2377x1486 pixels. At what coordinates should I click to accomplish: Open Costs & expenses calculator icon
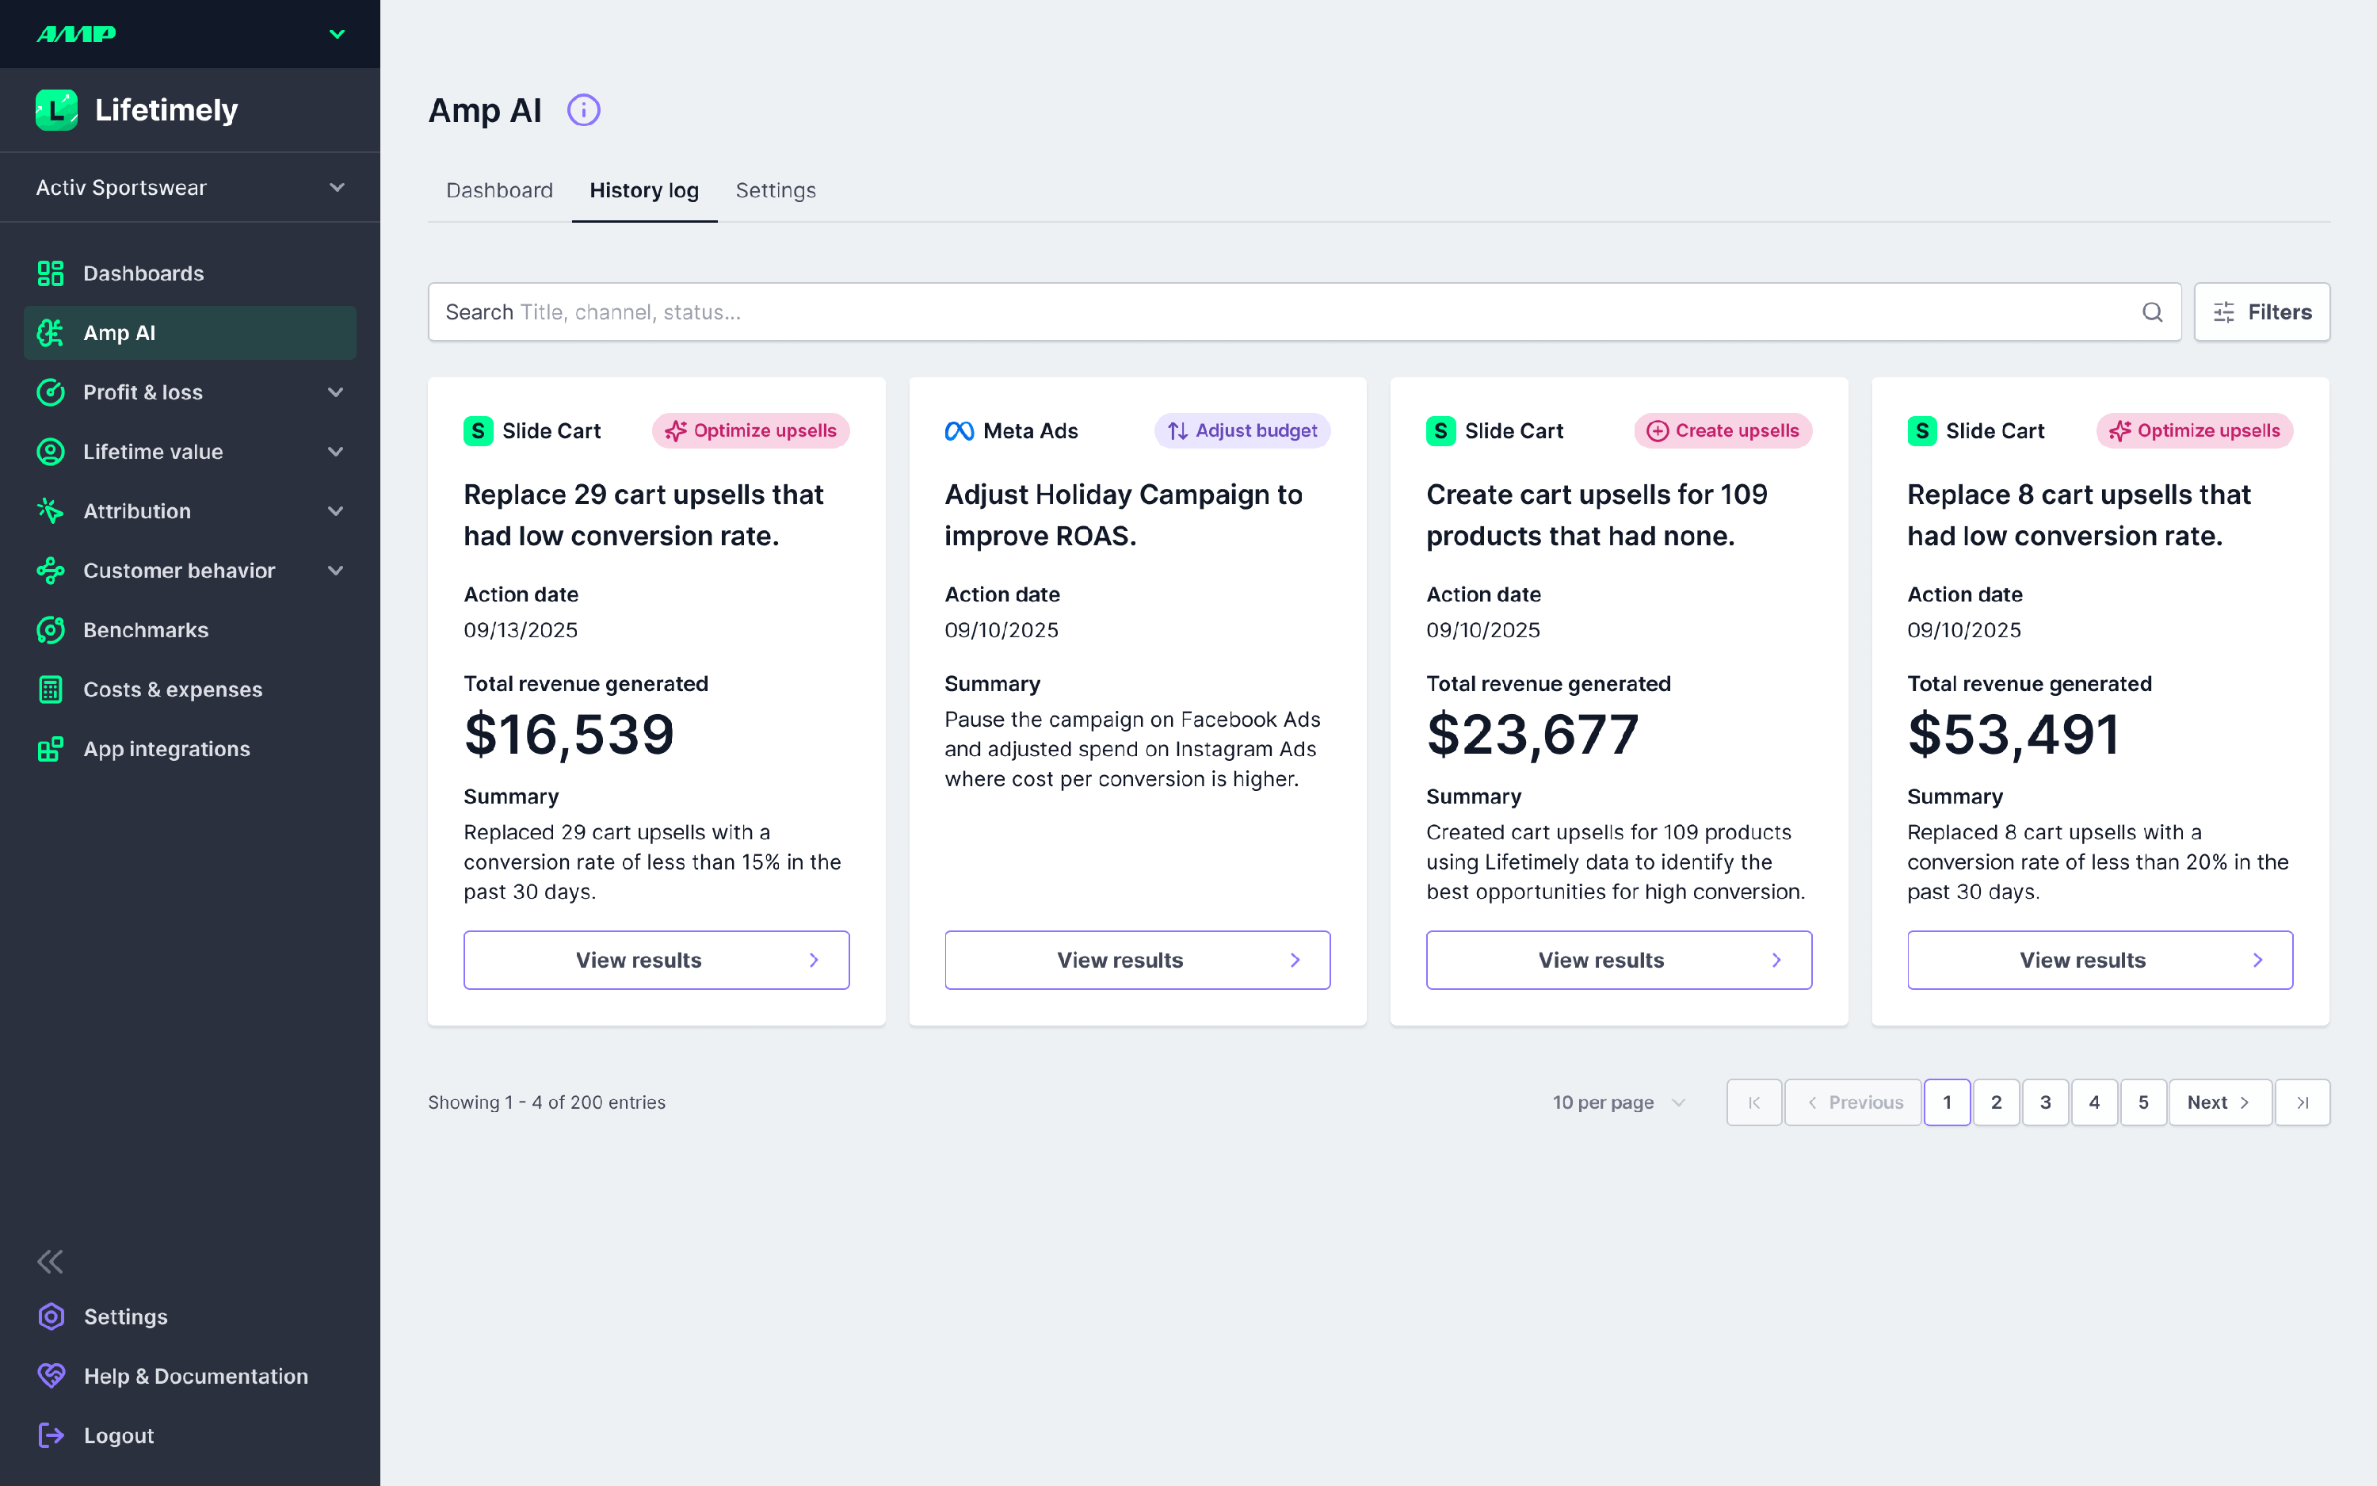50,690
